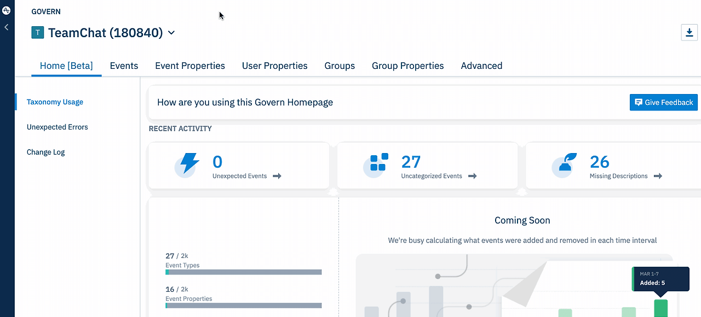Image resolution: width=701 pixels, height=317 pixels.
Task: Switch to the Advanced tab
Action: click(x=481, y=66)
